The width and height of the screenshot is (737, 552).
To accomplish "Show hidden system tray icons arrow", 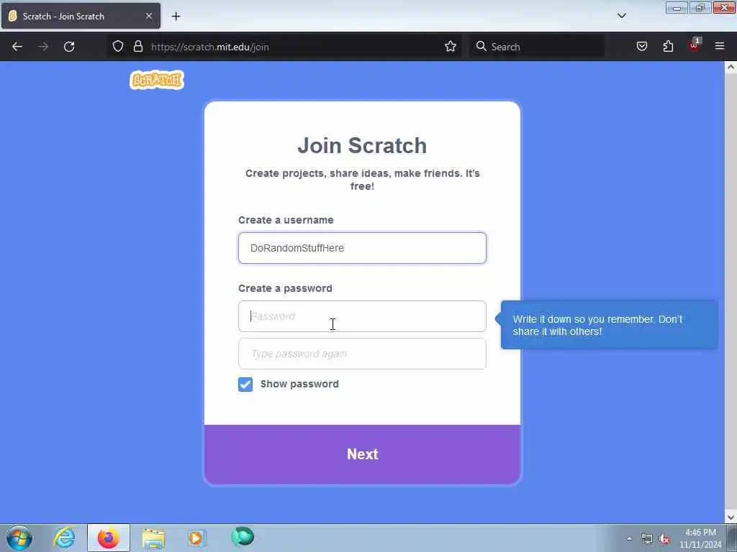I will 629,538.
